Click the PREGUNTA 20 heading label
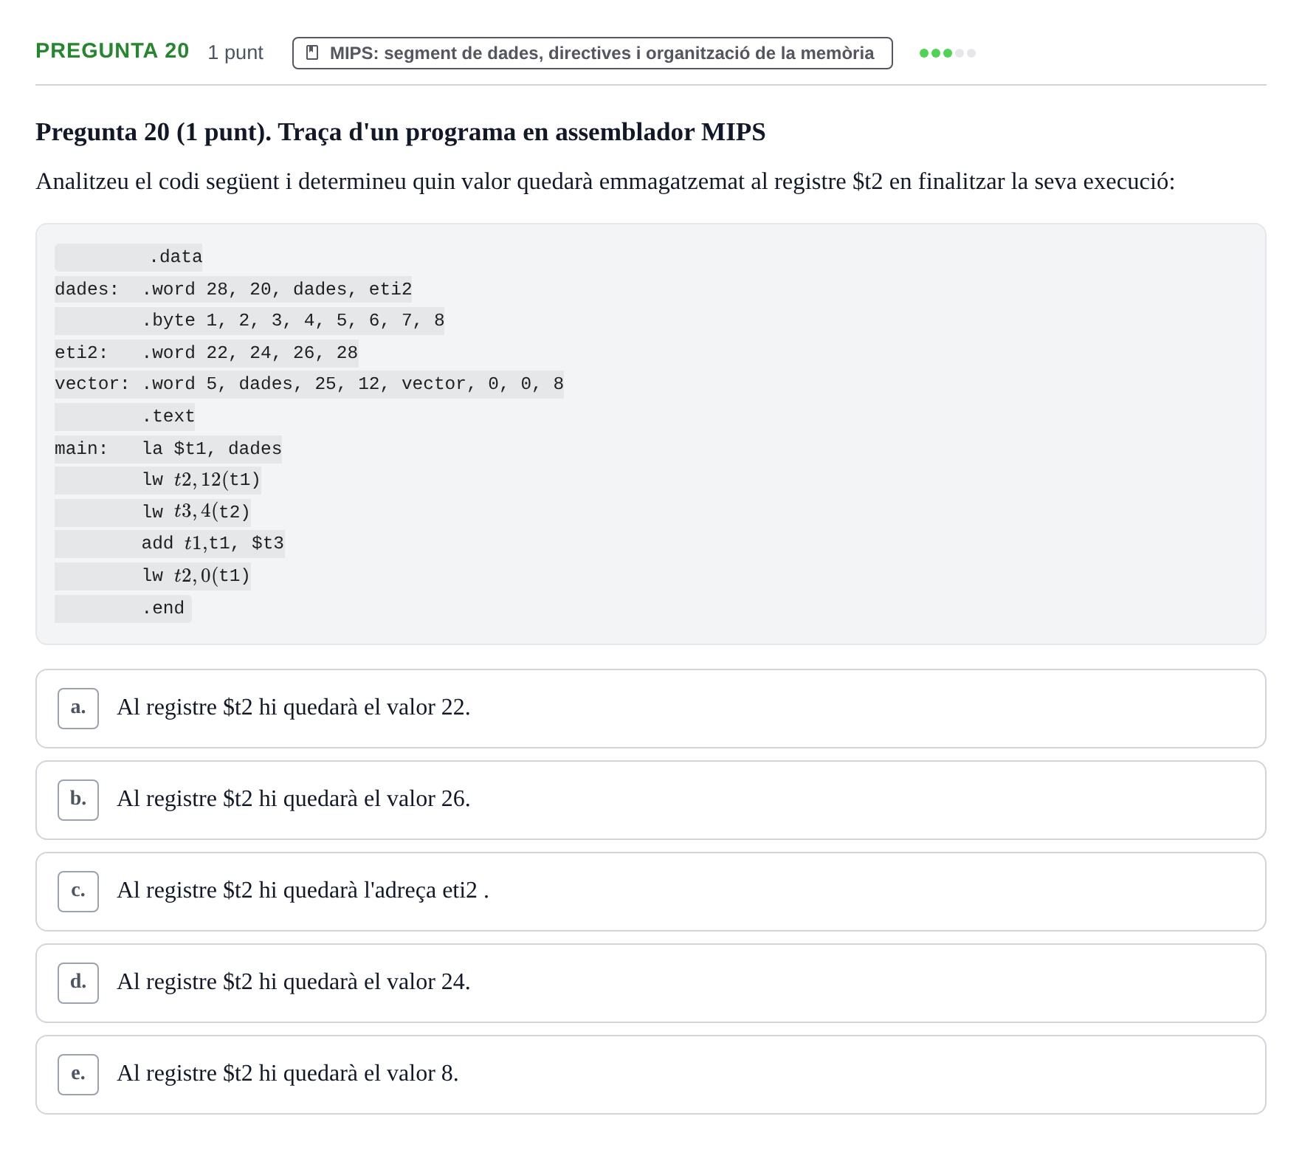This screenshot has height=1150, width=1302. (112, 51)
